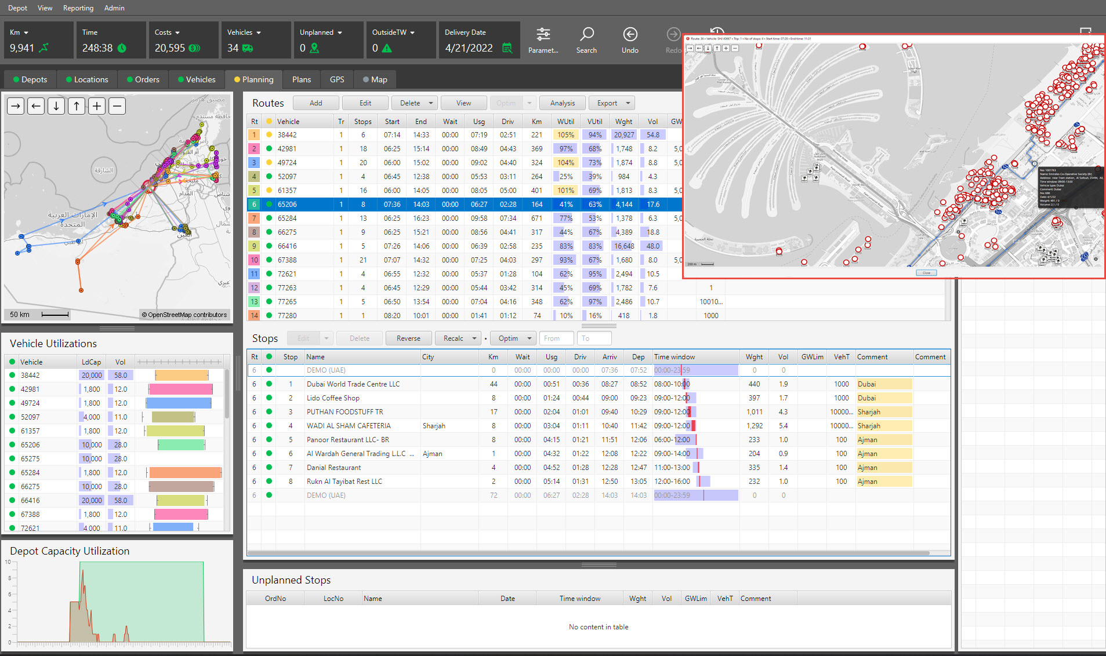
Task: Switch to the Vehicles tab
Action: pyautogui.click(x=197, y=79)
